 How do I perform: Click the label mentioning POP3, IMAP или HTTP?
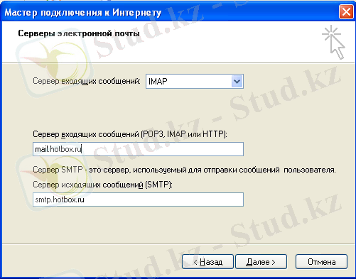[x=130, y=134]
